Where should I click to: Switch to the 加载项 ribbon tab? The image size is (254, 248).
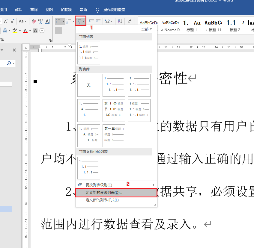coord(66,10)
